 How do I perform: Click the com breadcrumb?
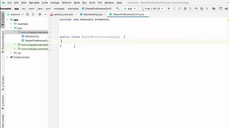[48, 9]
